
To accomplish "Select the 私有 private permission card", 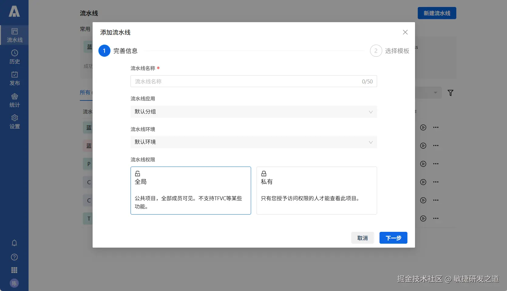I will [x=317, y=191].
